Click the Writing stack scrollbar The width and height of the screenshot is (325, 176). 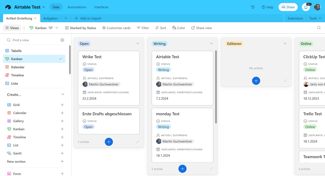click(216, 87)
